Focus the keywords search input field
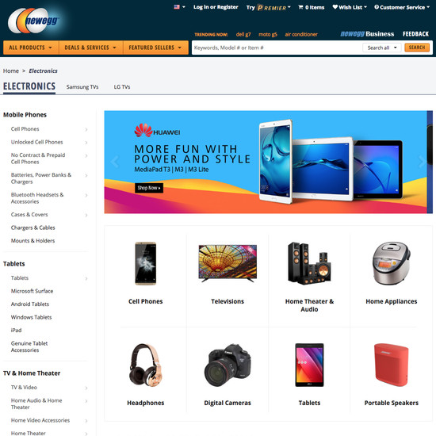Viewport: 436px width, 436px height. [277, 48]
